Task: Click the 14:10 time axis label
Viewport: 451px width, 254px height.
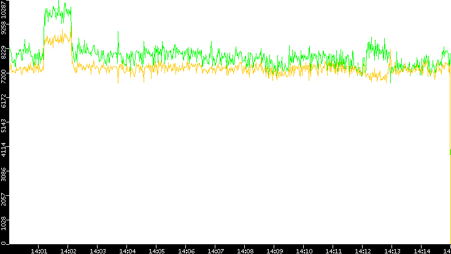Action: 304,251
